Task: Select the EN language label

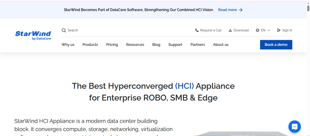Action: pos(263,30)
